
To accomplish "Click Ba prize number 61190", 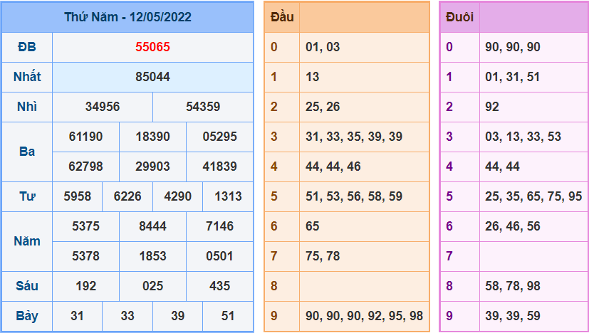I will tap(85, 137).
